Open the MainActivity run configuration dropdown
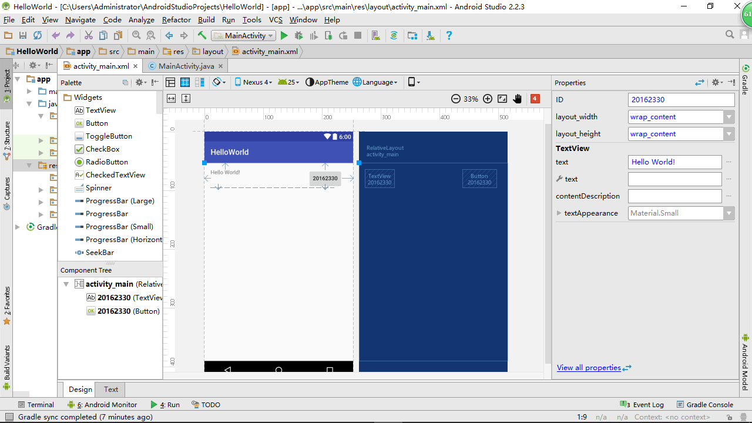The height and width of the screenshot is (423, 752). (243, 36)
